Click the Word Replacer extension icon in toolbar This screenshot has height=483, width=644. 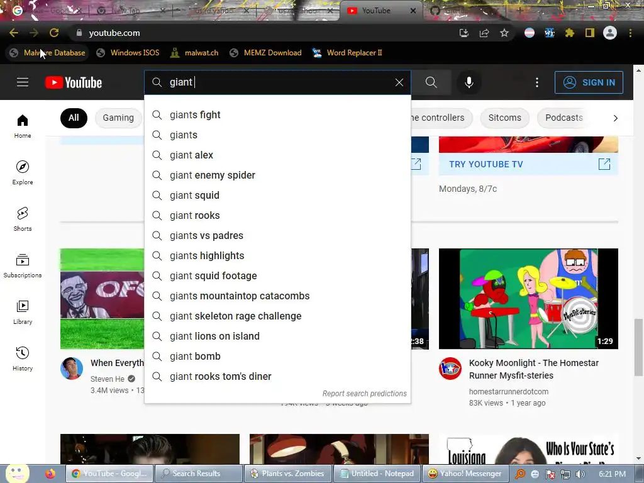tap(550, 33)
